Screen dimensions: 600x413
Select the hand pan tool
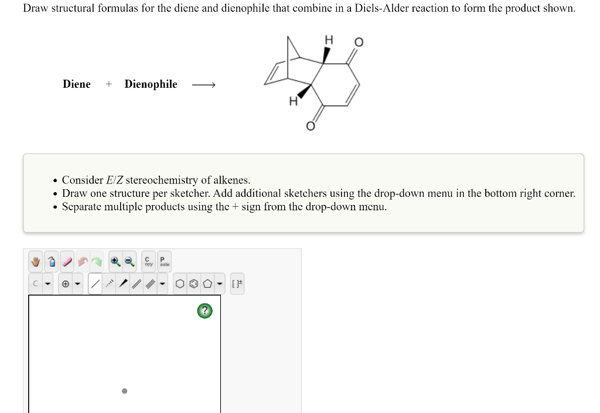click(x=36, y=262)
